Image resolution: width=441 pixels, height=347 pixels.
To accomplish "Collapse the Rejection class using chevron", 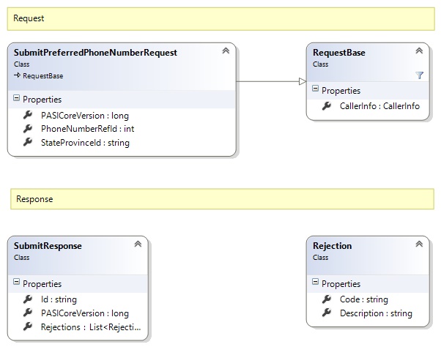I will (x=419, y=245).
